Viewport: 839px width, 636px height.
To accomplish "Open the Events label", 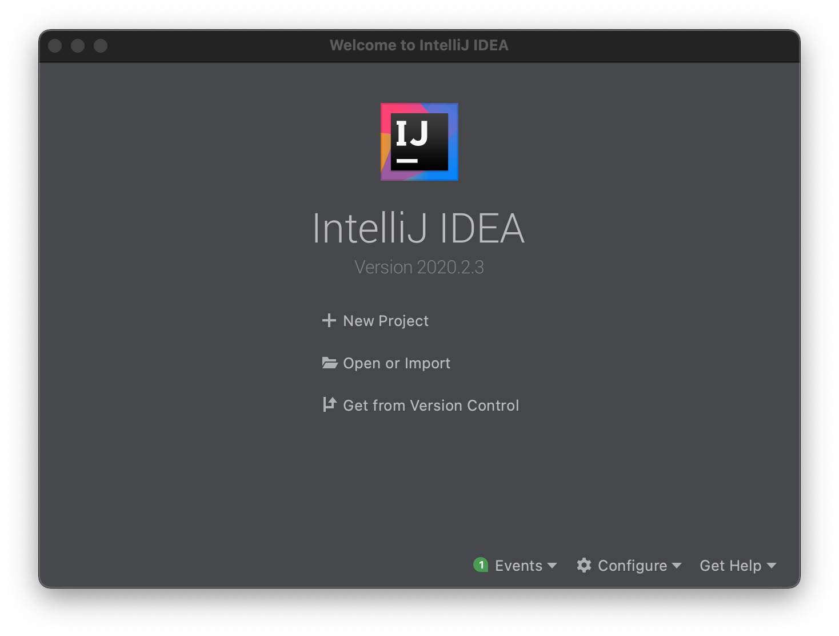I will click(x=518, y=566).
